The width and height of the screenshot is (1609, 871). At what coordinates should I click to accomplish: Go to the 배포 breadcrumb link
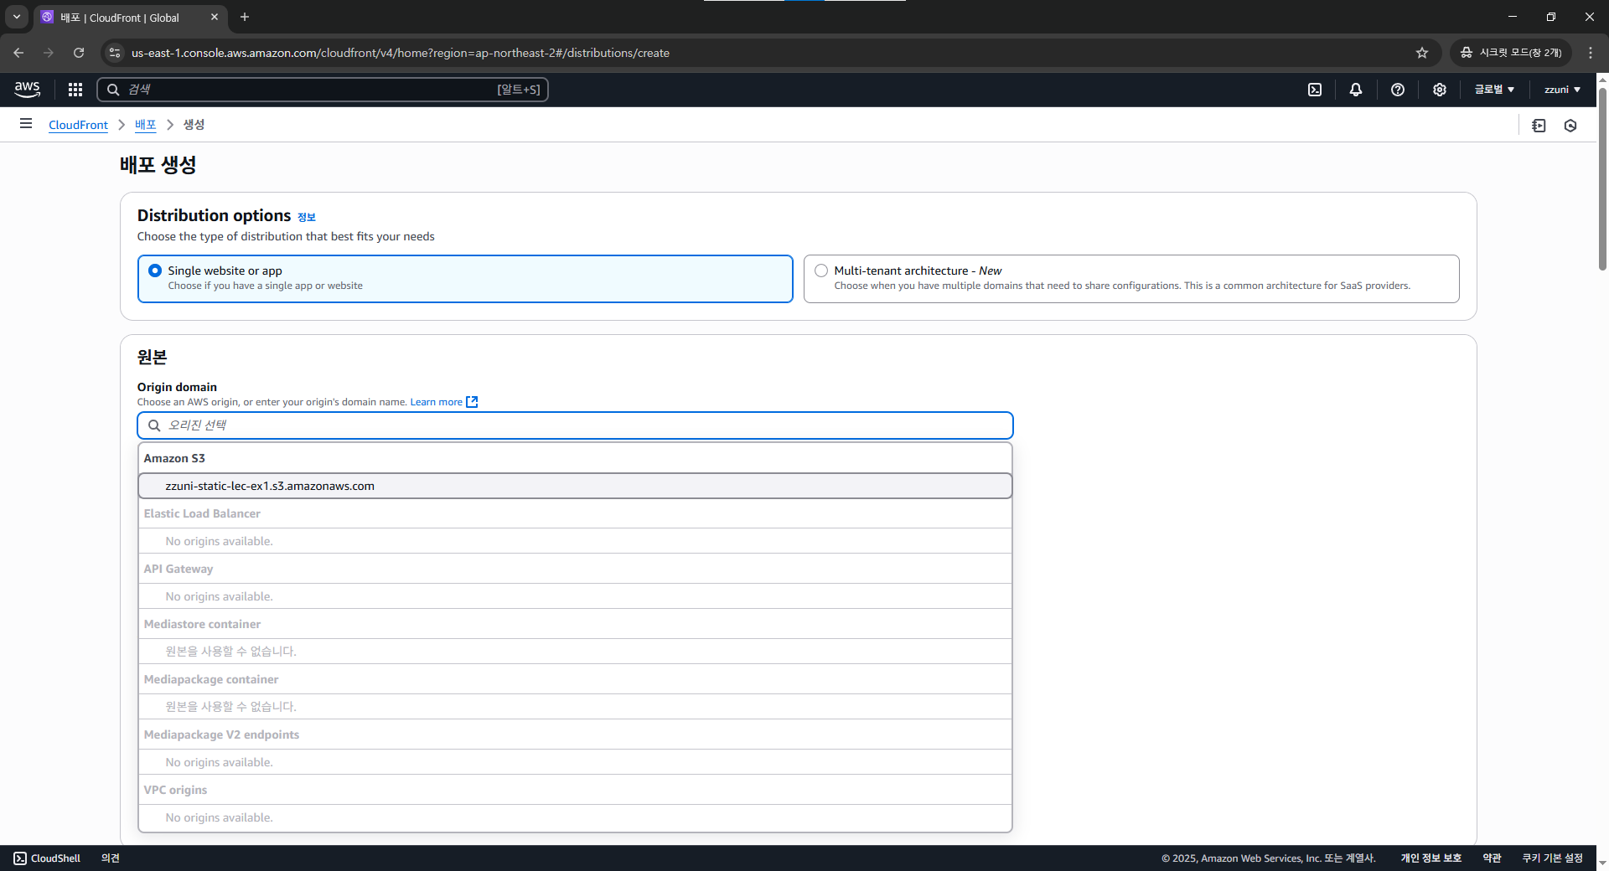pyautogui.click(x=145, y=125)
